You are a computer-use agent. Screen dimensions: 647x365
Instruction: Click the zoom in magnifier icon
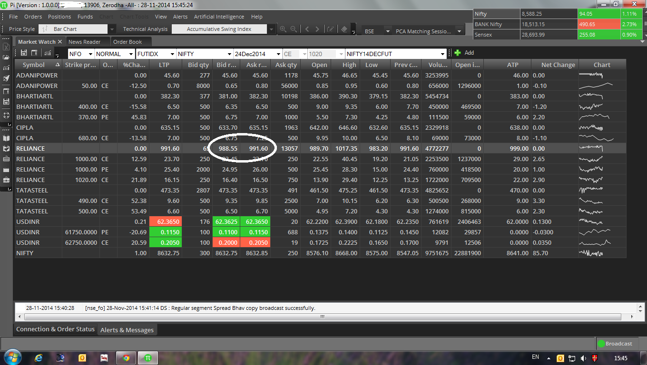283,29
